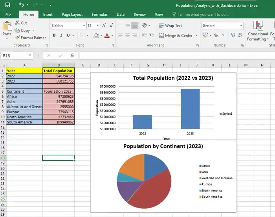Viewport: 275px width, 217px height.
Task: Click the Accounting Number Format icon
Action: (205, 35)
